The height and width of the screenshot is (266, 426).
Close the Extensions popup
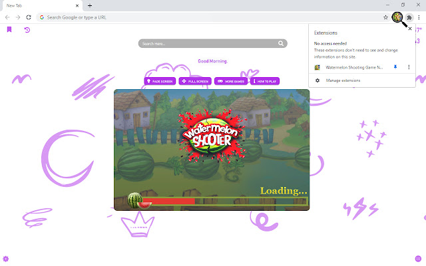point(410,29)
